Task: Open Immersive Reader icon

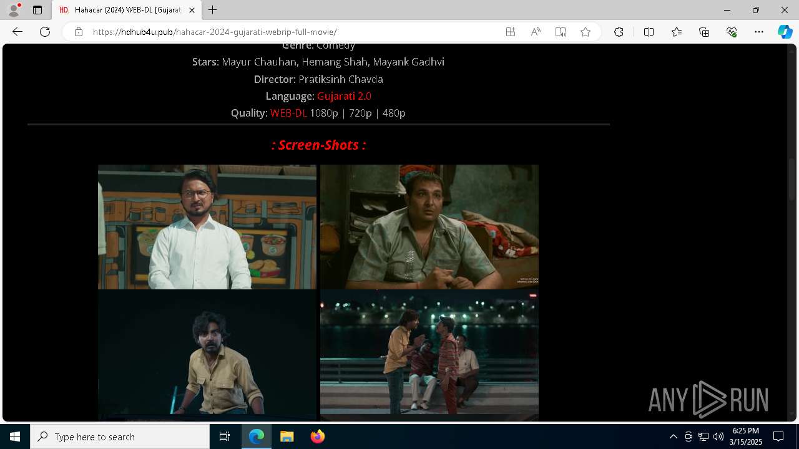Action: [x=561, y=32]
